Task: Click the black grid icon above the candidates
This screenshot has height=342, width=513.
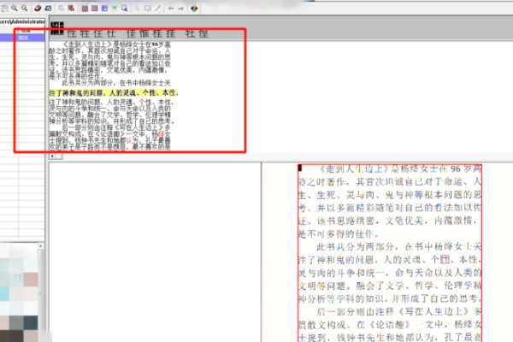Action: 57,28
